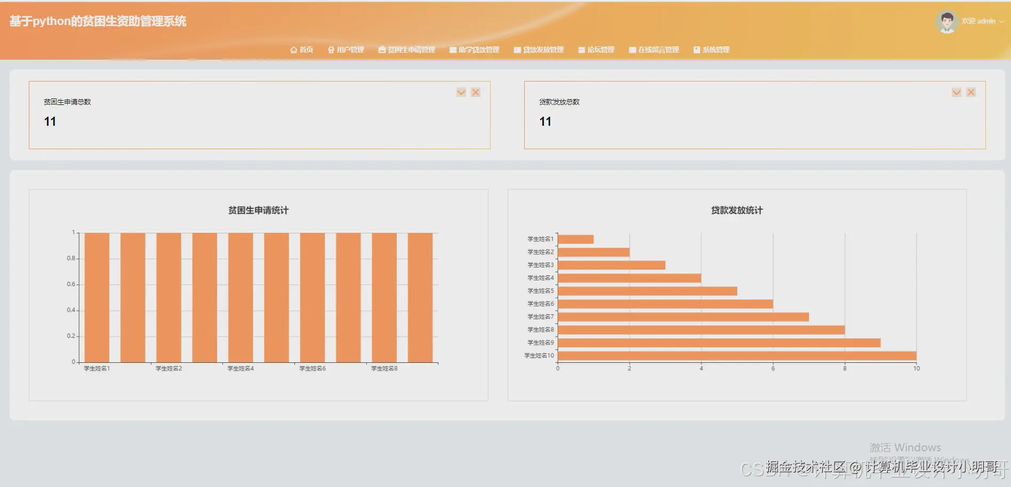Select the 学生姓名10 bar in 贷款发放统计
Viewport: 1011px width, 487px height.
pos(737,356)
